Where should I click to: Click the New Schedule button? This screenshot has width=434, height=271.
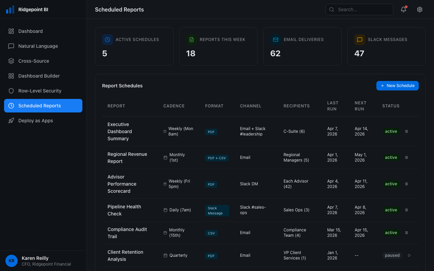397,86
